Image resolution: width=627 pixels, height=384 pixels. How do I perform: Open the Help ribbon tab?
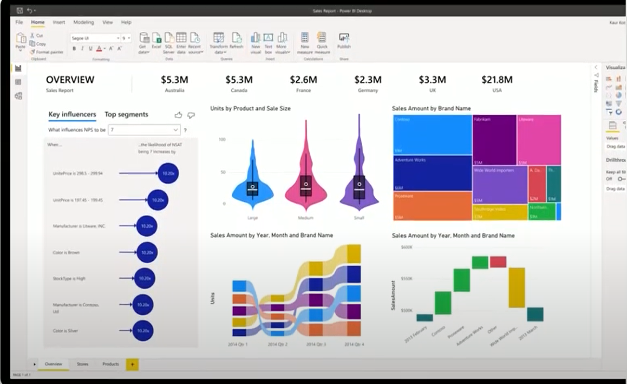(126, 22)
